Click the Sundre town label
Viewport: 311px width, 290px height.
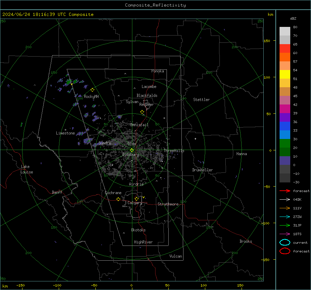(105, 143)
